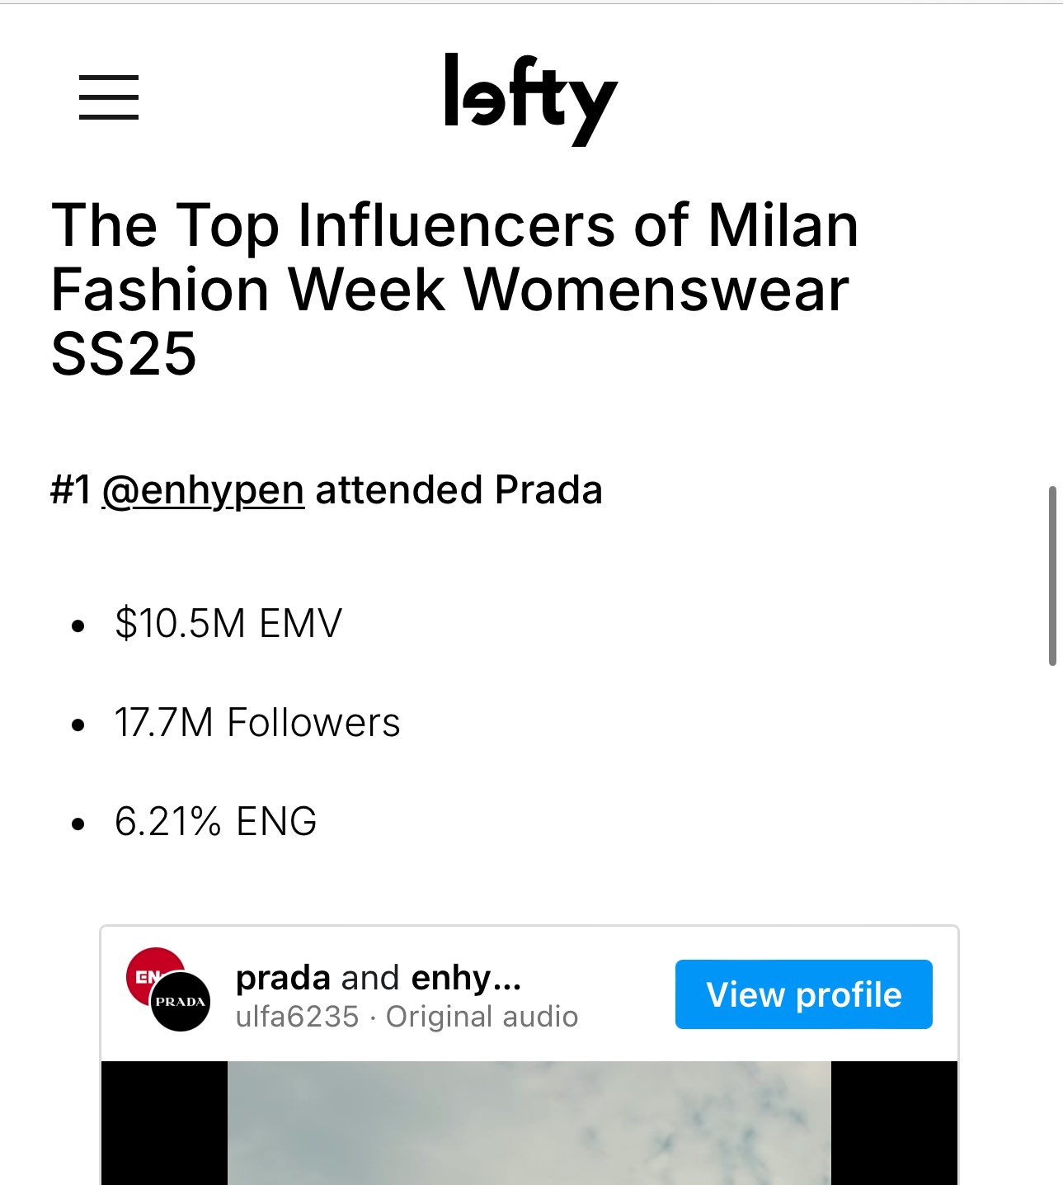Open the prada username in embed header

[x=283, y=979]
